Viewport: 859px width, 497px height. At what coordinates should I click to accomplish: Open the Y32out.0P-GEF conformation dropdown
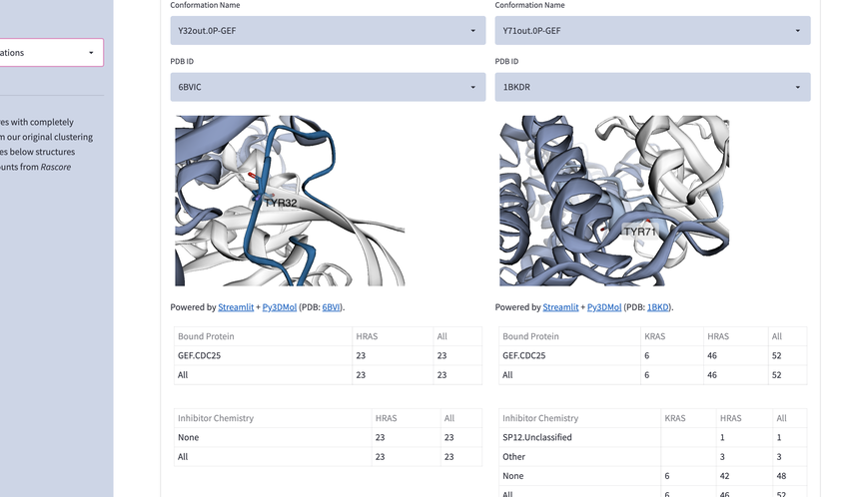pos(327,30)
